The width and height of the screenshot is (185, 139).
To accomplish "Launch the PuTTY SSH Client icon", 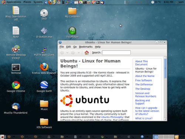I will pos(44,52).
